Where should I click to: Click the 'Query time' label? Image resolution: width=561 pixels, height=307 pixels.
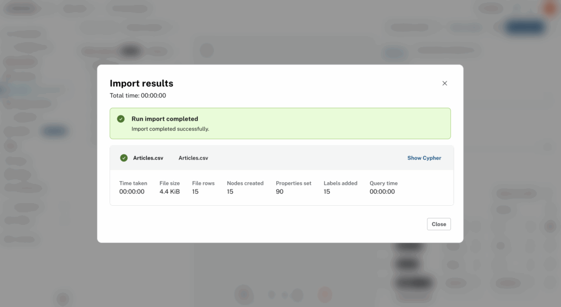(383, 183)
